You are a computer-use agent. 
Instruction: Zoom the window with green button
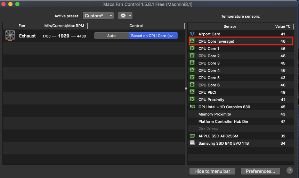pyautogui.click(x=17, y=4)
